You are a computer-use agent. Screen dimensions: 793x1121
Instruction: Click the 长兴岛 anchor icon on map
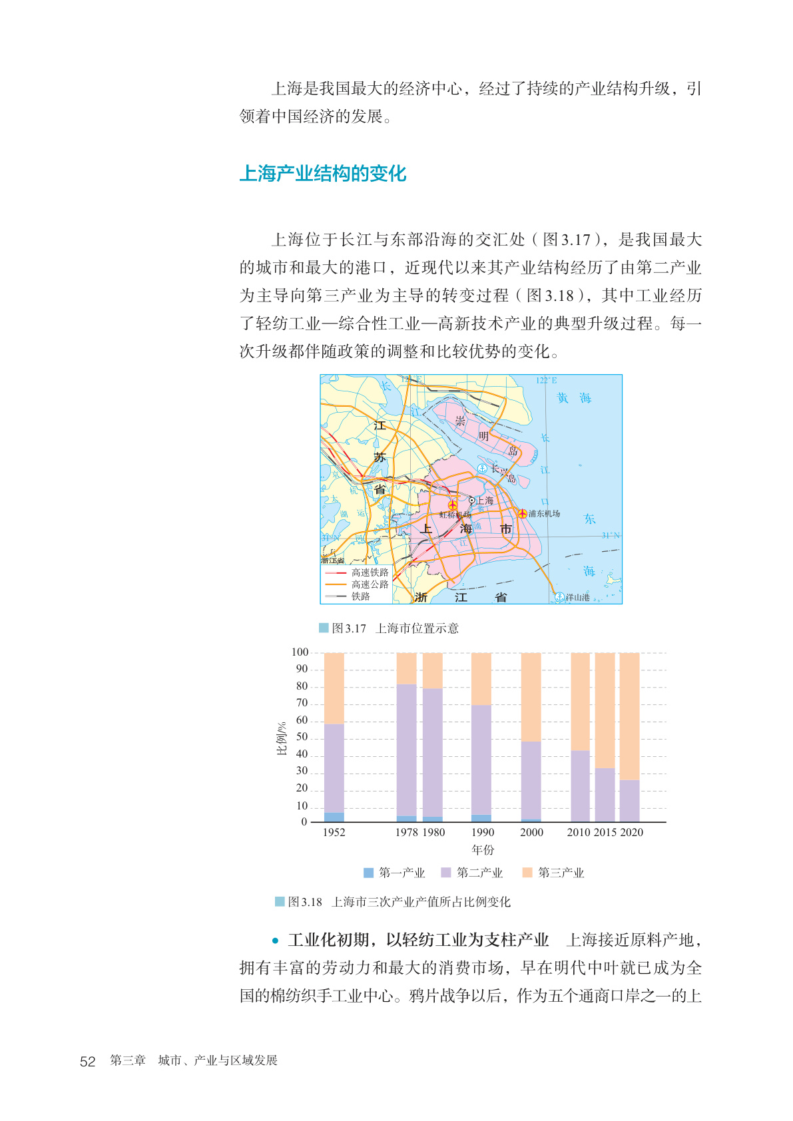(x=483, y=469)
